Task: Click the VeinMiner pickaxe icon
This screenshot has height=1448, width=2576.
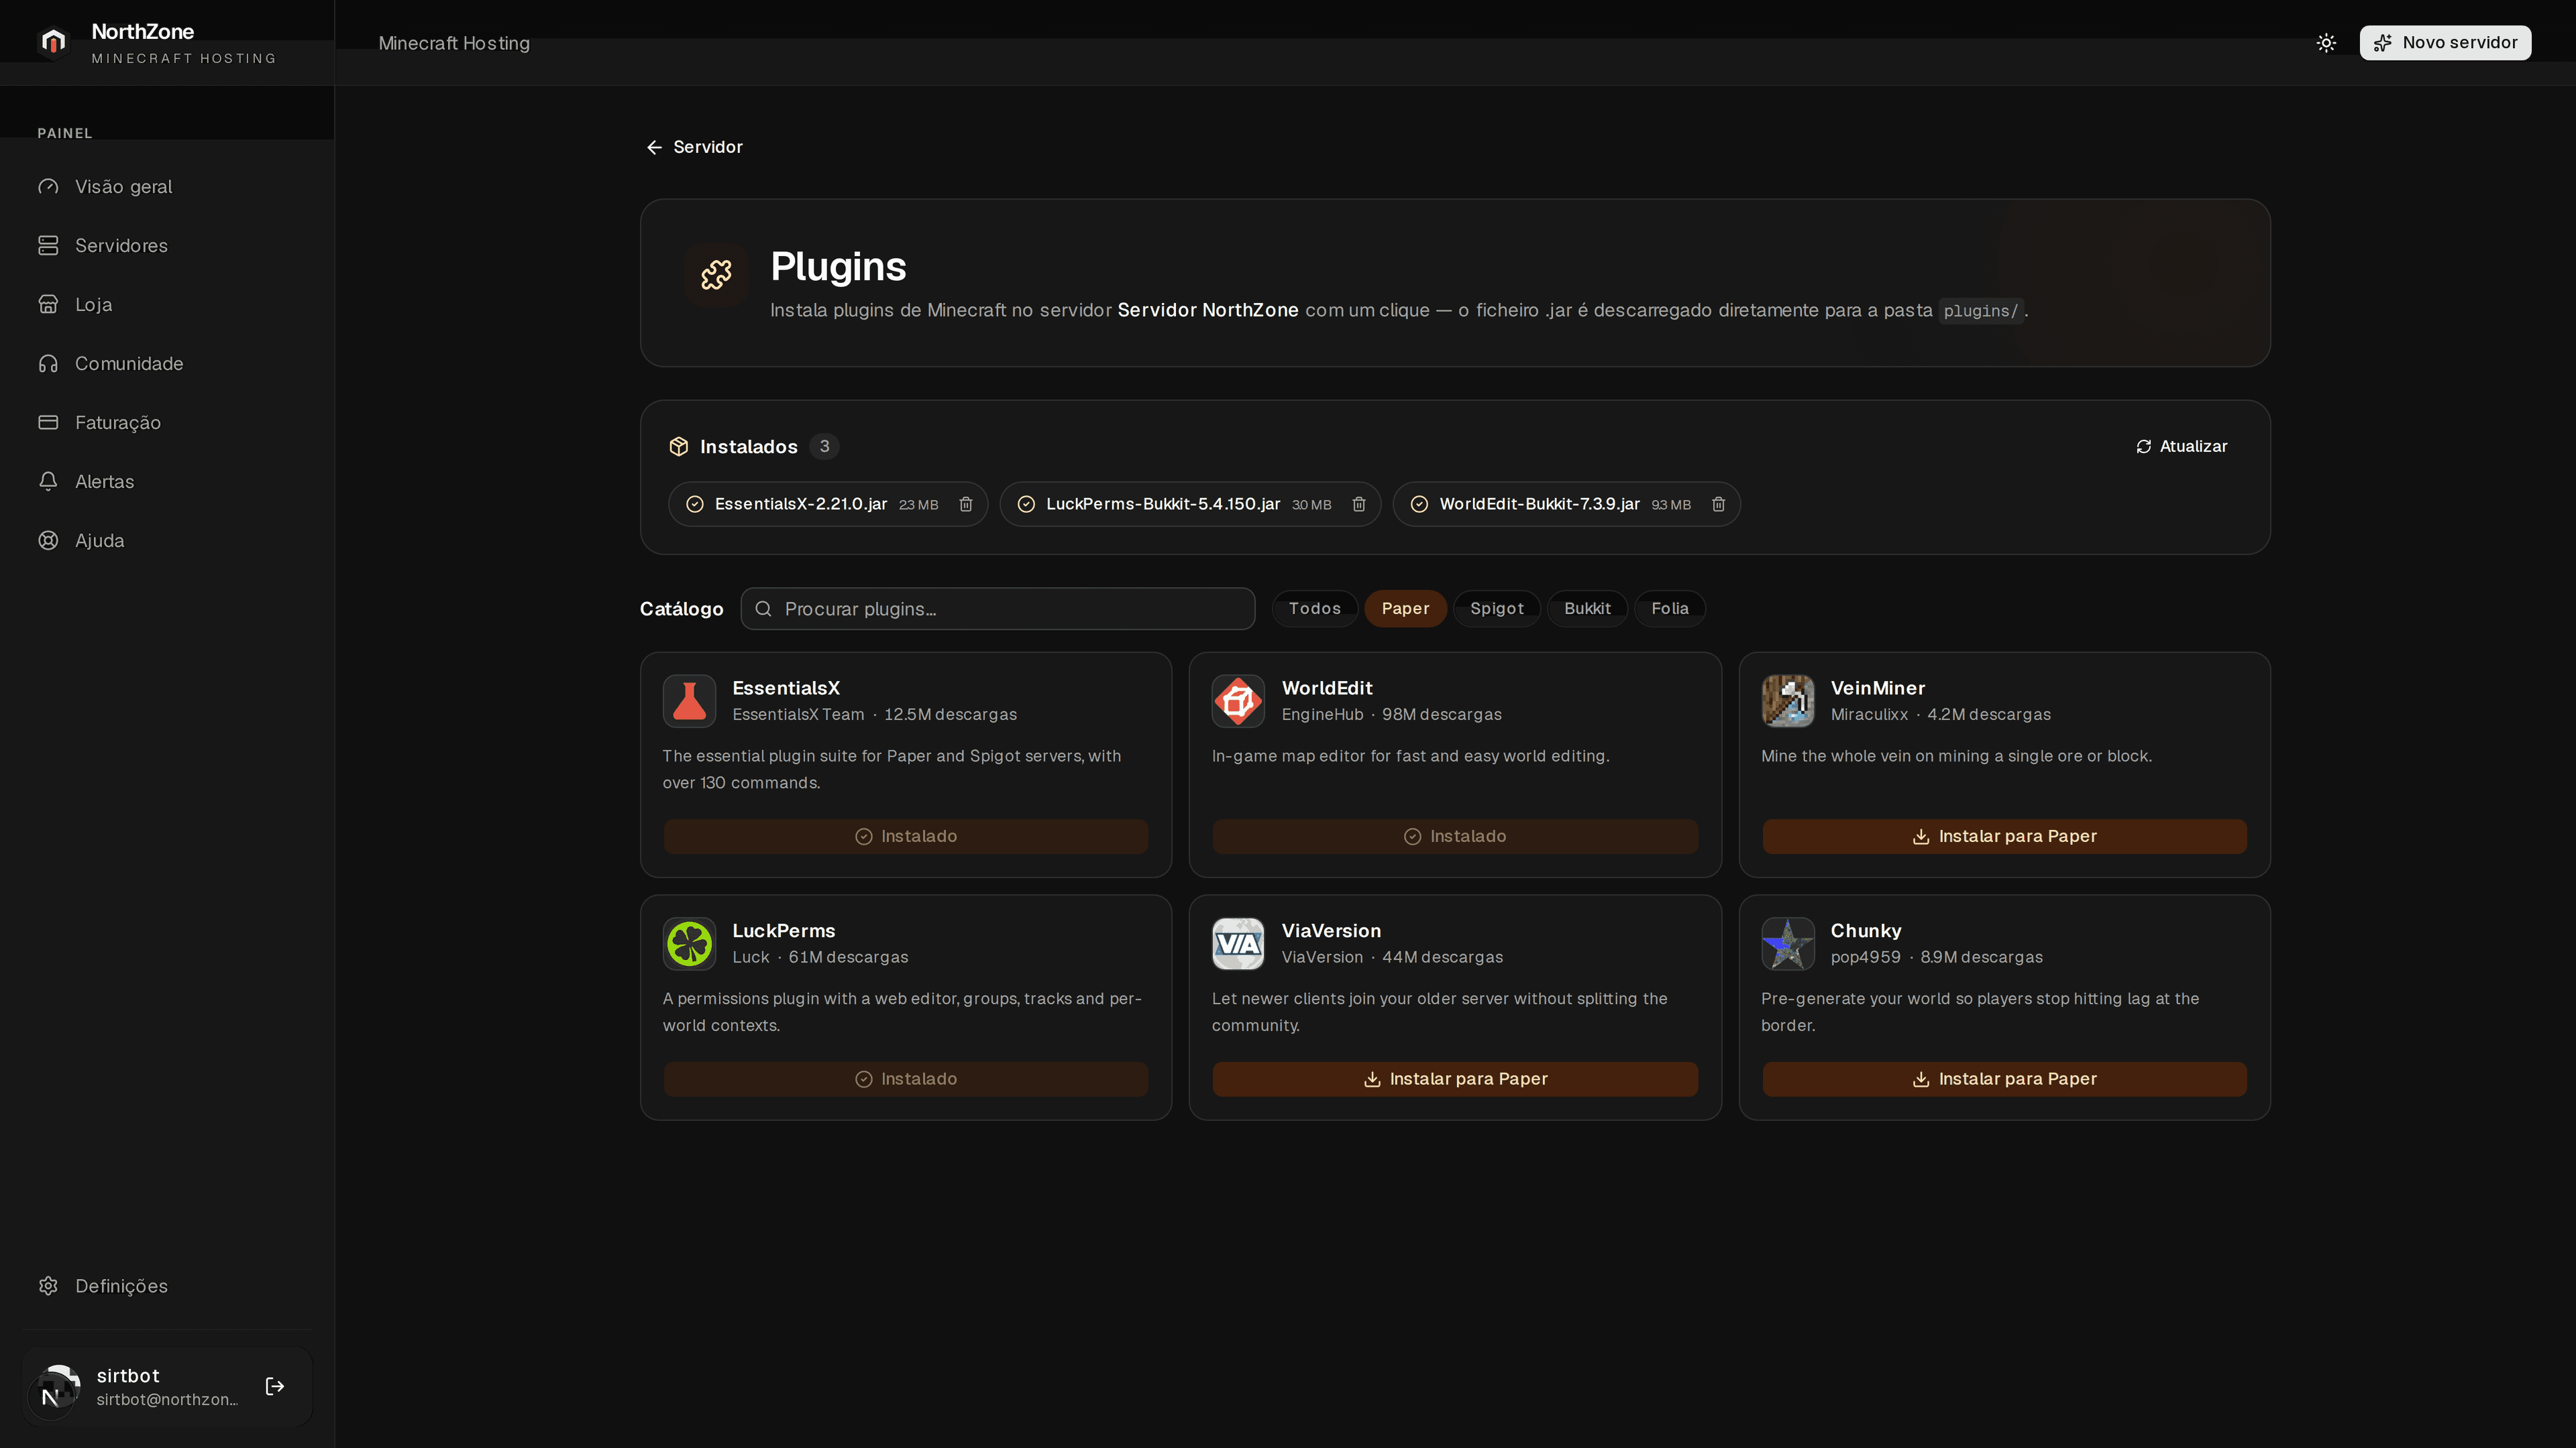Action: 1787,701
